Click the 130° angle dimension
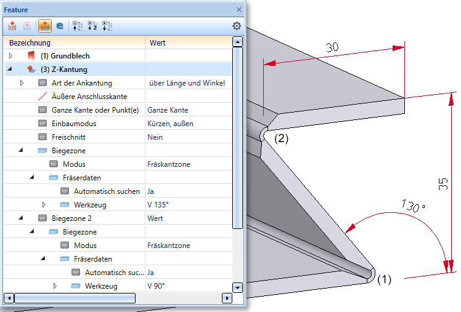Viewport: 461px width, 312px height. point(413,206)
